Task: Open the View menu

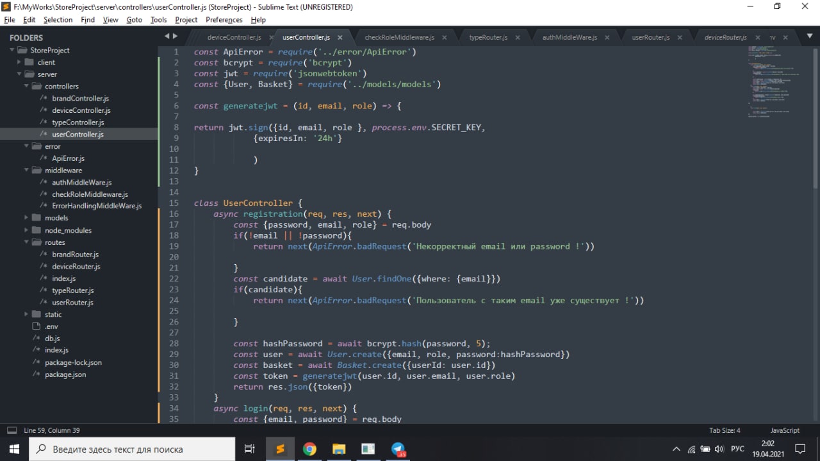Action: coord(111,20)
